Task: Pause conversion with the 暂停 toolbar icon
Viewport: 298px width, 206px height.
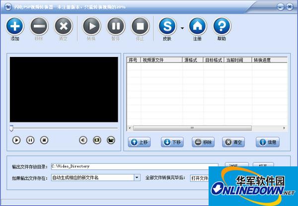Action: (116, 26)
